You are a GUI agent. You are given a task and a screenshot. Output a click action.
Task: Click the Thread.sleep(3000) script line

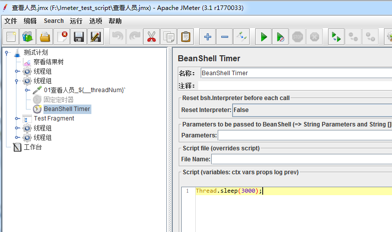(x=229, y=191)
